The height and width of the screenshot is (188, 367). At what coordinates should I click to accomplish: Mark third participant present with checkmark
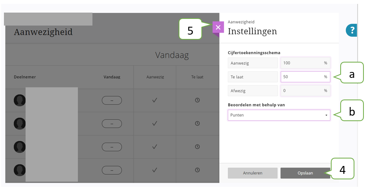tap(155, 147)
